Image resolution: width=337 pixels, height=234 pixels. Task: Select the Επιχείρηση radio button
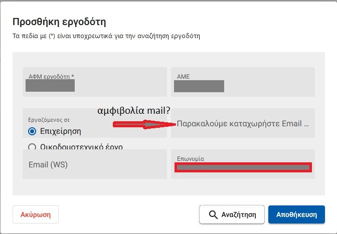click(32, 131)
